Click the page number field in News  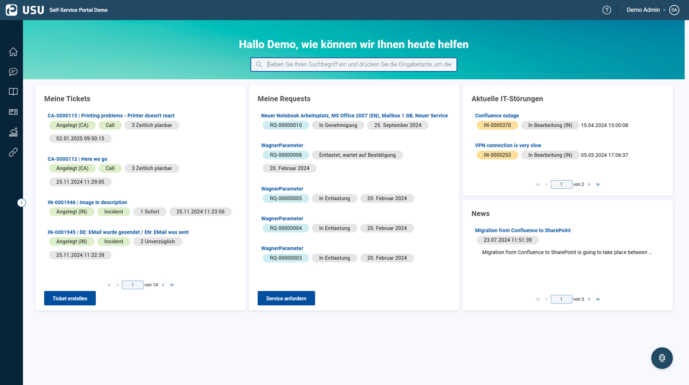pos(561,299)
